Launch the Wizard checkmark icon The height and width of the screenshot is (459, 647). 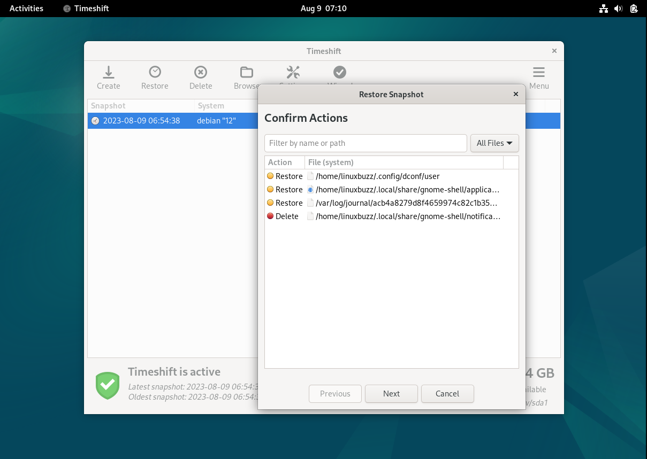tap(340, 72)
